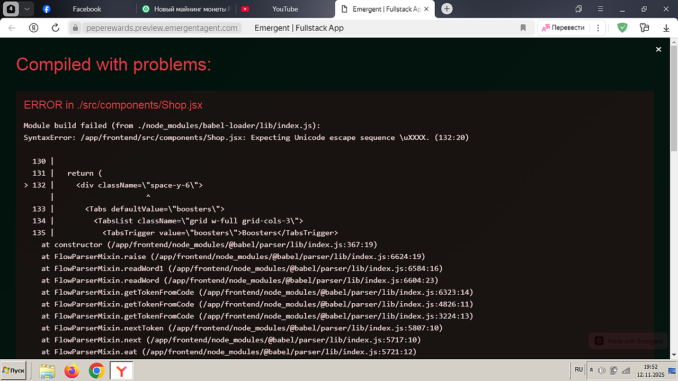This screenshot has height=381, width=678.
Task: Click the Перевести translate button
Action: tap(564, 28)
